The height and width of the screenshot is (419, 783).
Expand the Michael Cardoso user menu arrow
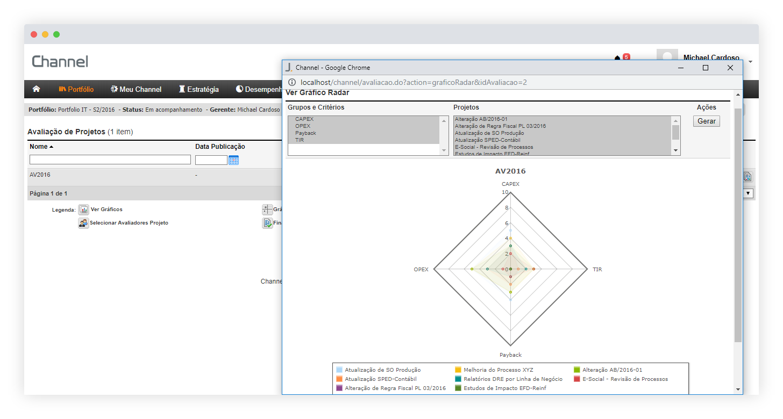click(x=750, y=62)
